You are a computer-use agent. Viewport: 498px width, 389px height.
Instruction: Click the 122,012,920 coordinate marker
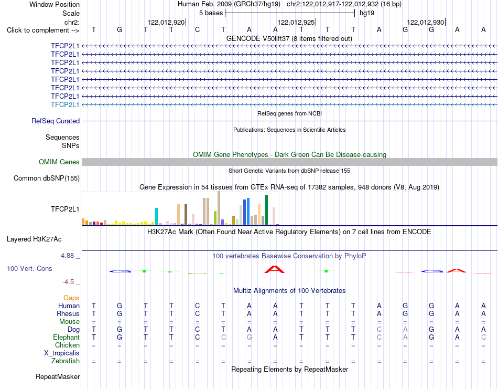coord(166,22)
